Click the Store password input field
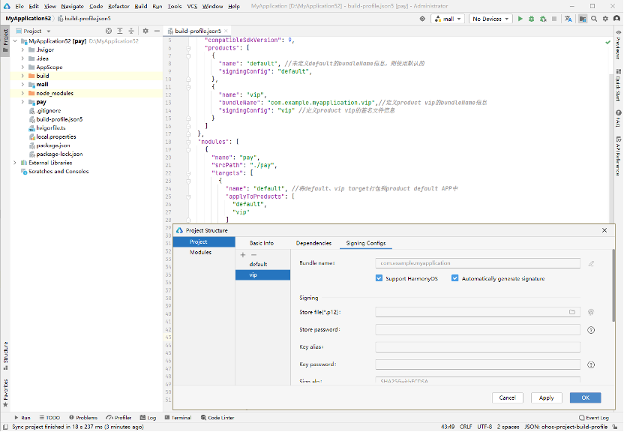Screen dimensions: 624x432 (x=478, y=330)
